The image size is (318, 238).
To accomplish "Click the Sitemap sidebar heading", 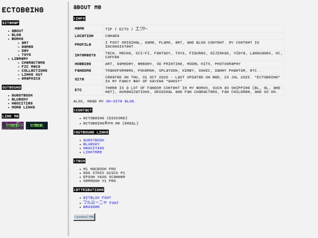I will 11,23.
